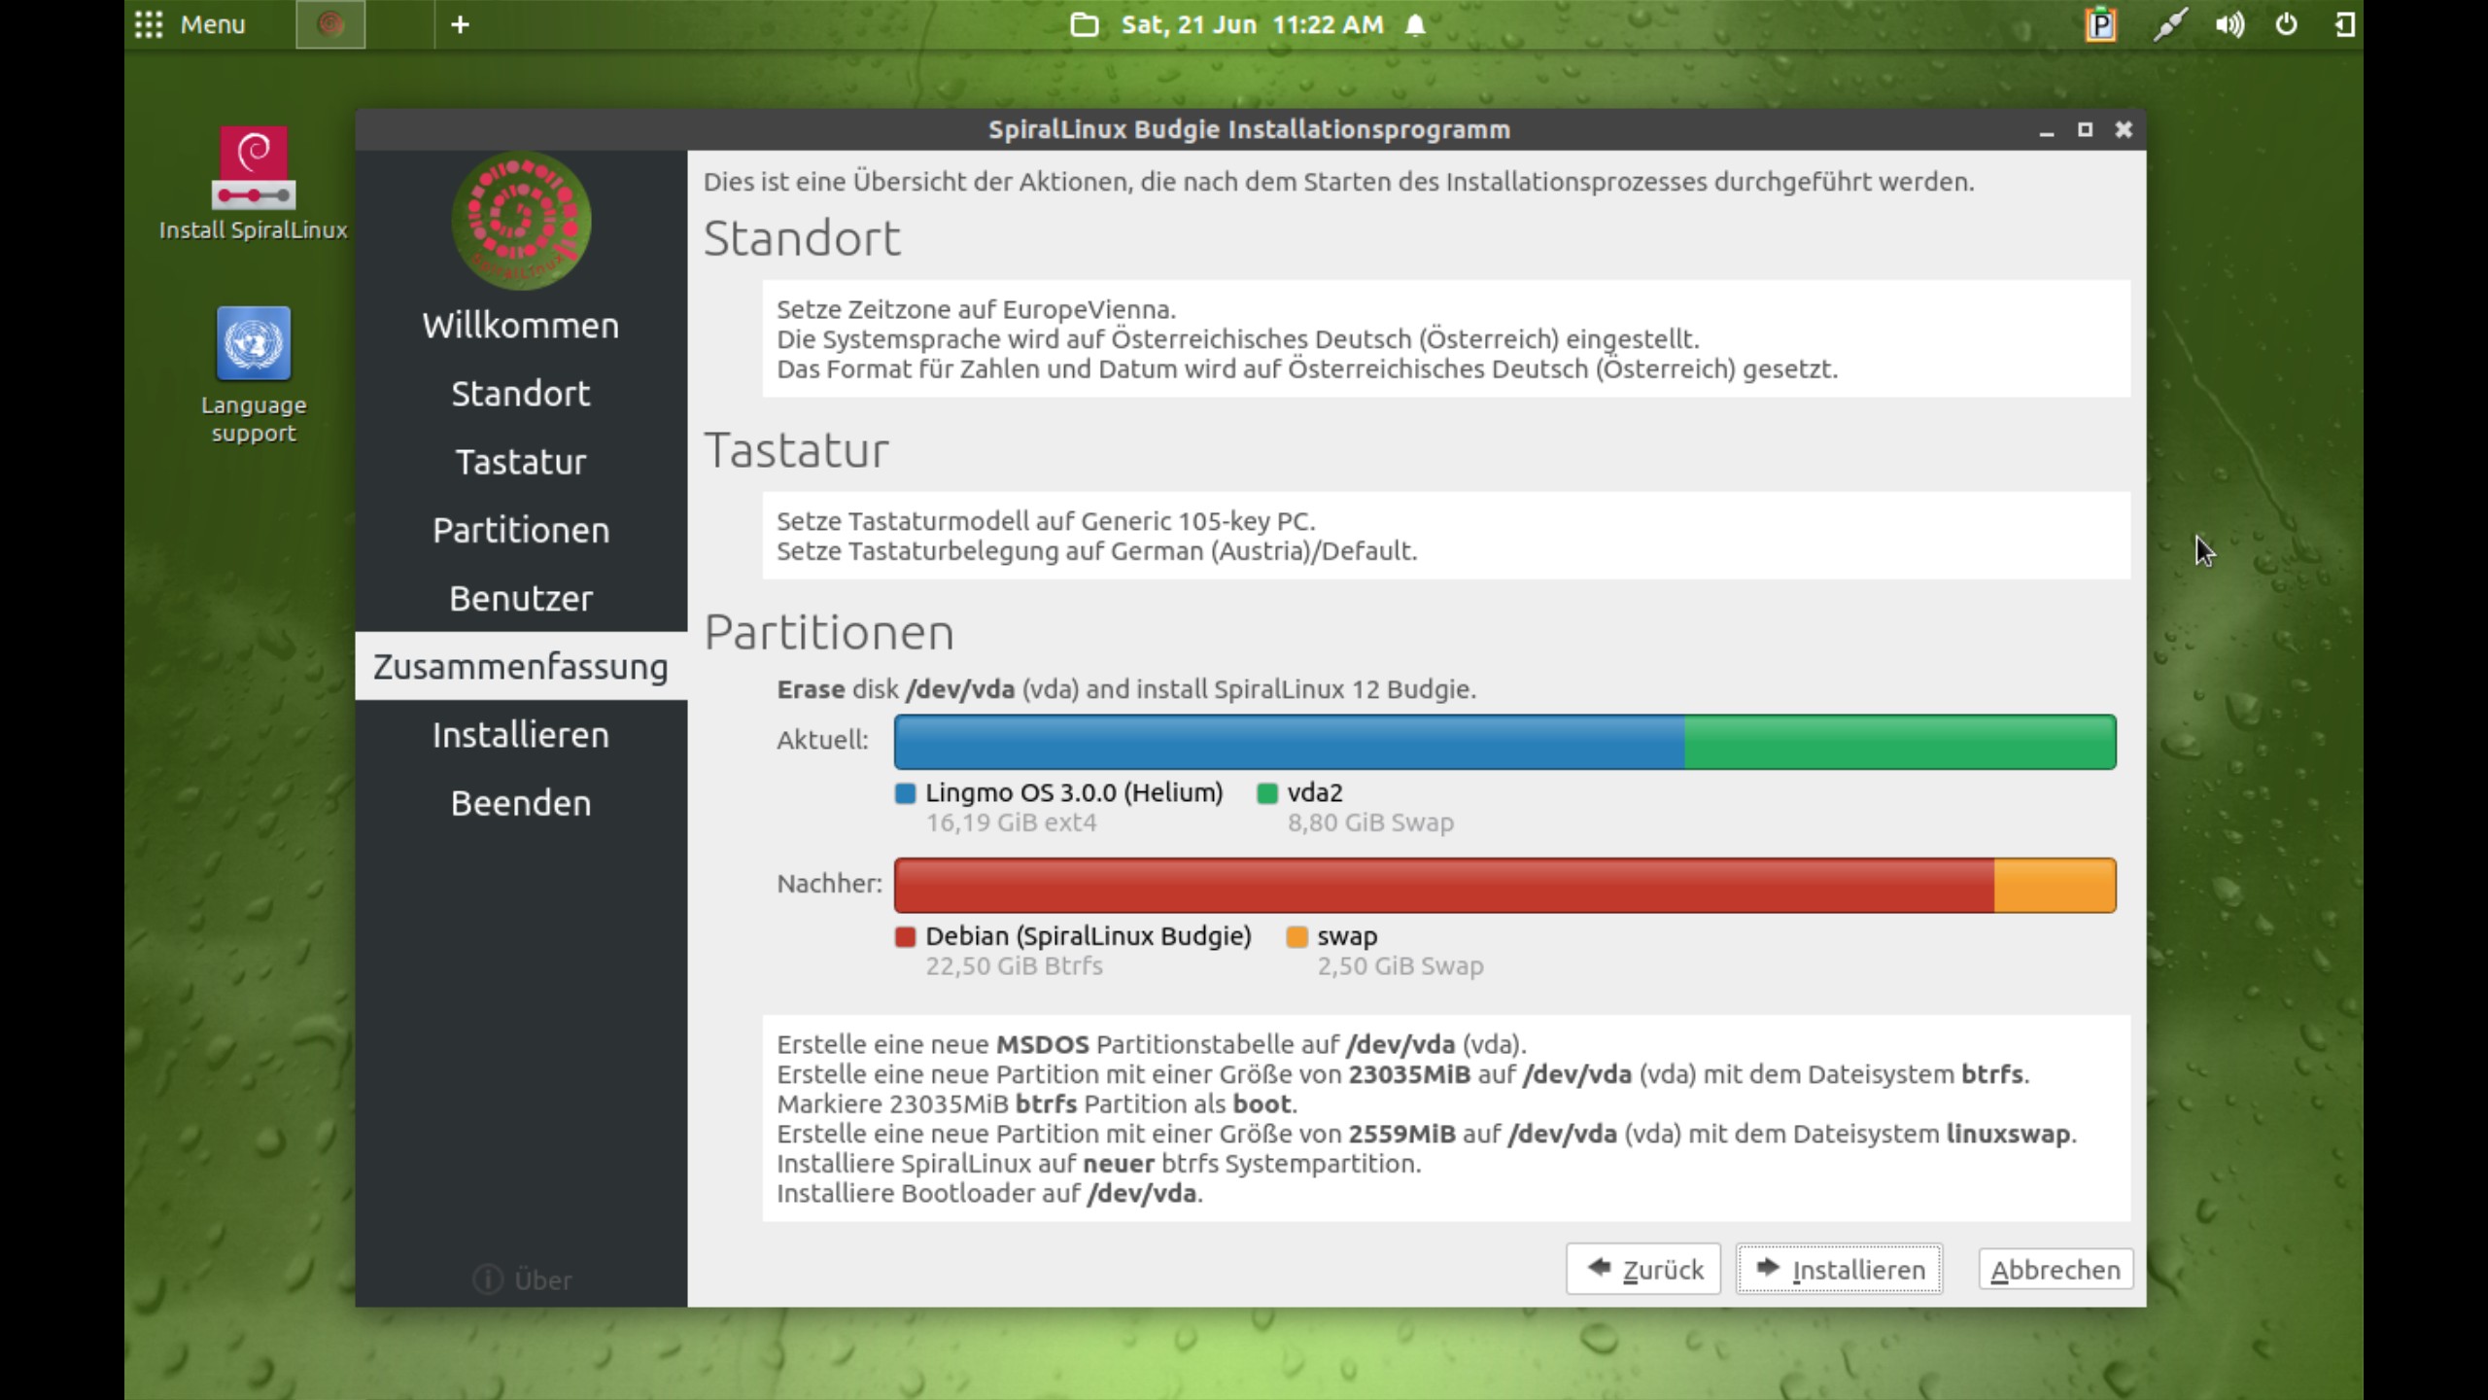Viewport: 2488px width, 1400px height.
Task: Click the green vda2 legend swatch
Action: click(1266, 793)
